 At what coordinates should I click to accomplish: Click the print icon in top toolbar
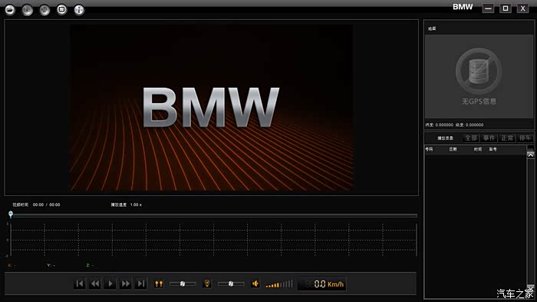tap(44, 10)
